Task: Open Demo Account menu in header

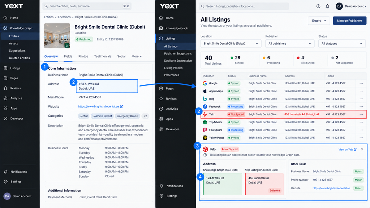Action: coord(351,6)
